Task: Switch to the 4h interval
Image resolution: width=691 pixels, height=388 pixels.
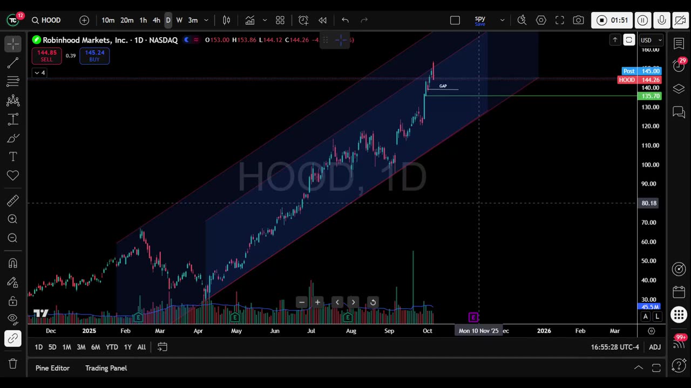Action: click(x=156, y=20)
